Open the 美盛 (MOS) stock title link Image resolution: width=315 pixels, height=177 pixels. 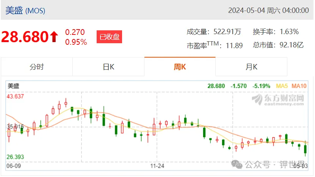coord(25,11)
